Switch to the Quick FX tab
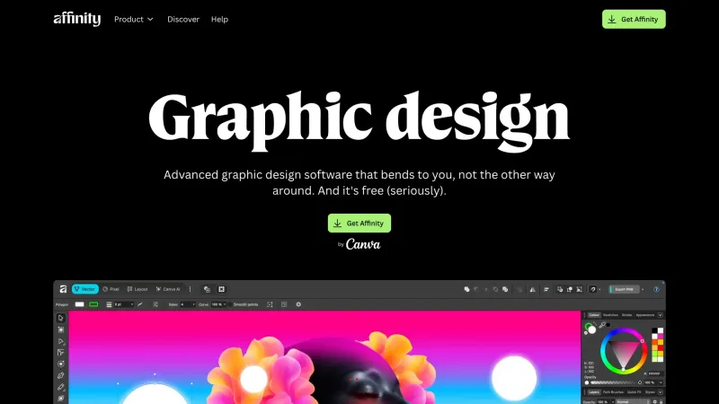719x404 pixels. click(x=635, y=392)
